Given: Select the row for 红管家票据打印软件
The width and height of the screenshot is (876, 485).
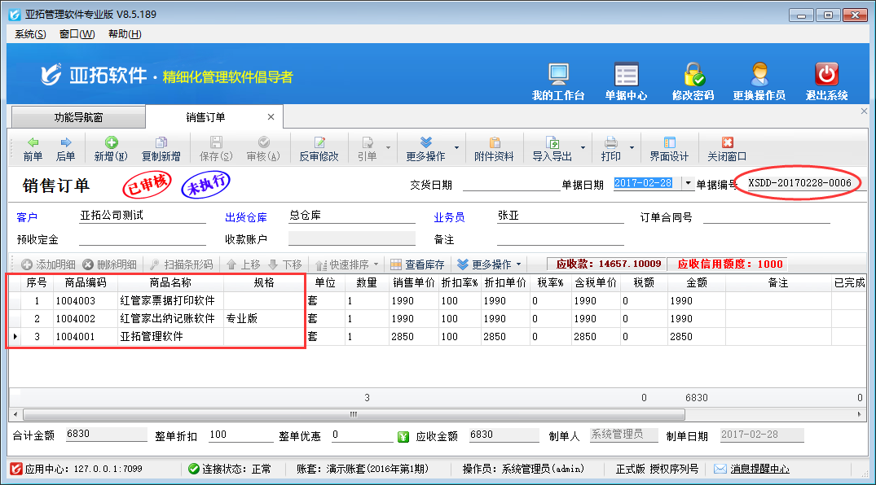Looking at the screenshot, I should (x=167, y=301).
